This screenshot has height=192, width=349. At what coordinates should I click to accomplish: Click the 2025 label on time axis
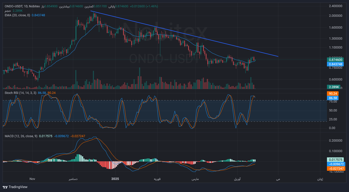click(115, 179)
